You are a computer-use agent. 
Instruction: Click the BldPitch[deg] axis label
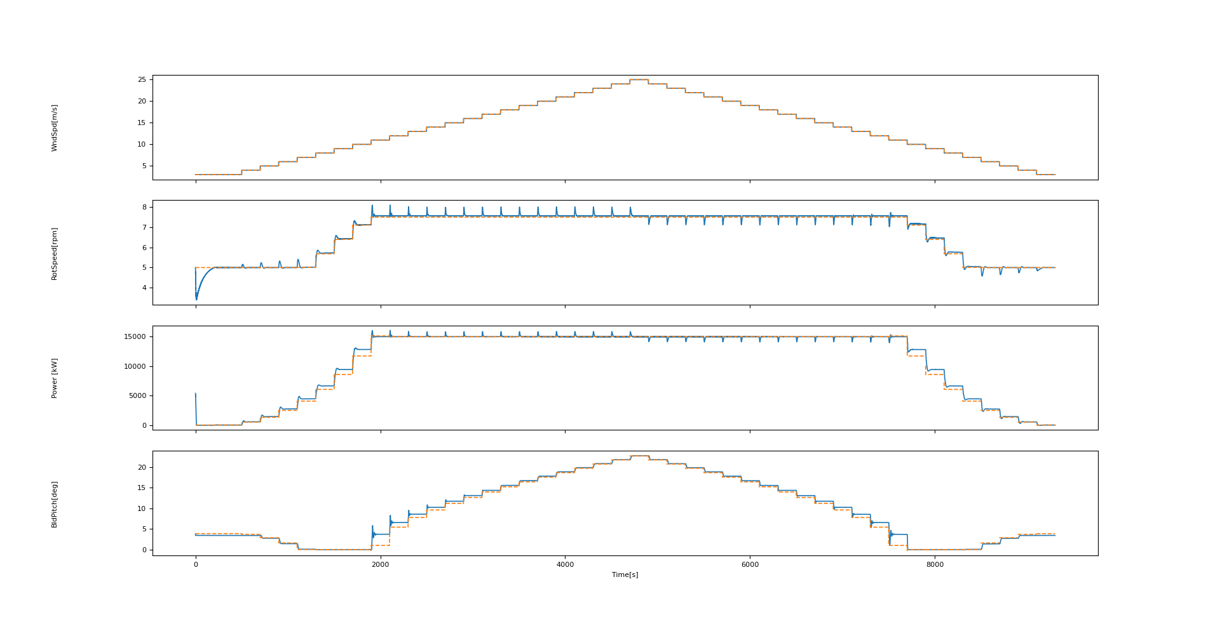click(54, 505)
